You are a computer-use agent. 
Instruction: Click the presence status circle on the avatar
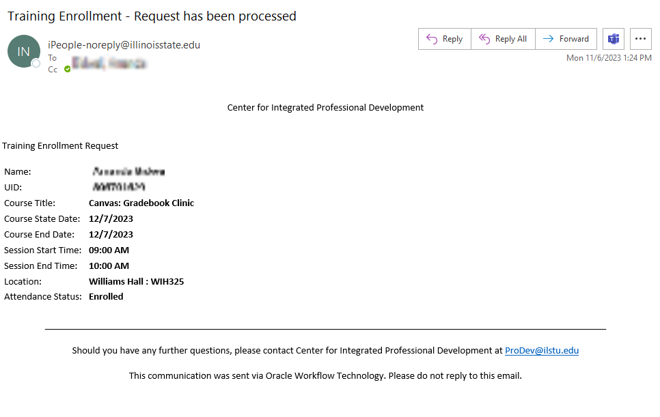pyautogui.click(x=36, y=63)
